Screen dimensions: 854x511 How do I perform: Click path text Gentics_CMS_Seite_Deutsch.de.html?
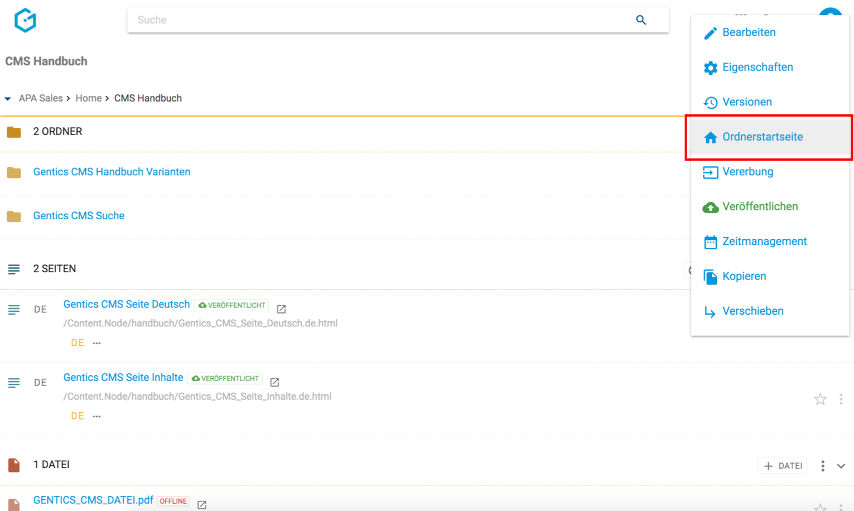200,324
